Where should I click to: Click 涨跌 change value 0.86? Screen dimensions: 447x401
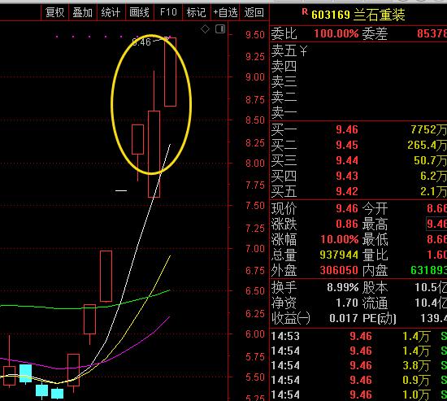click(347, 224)
